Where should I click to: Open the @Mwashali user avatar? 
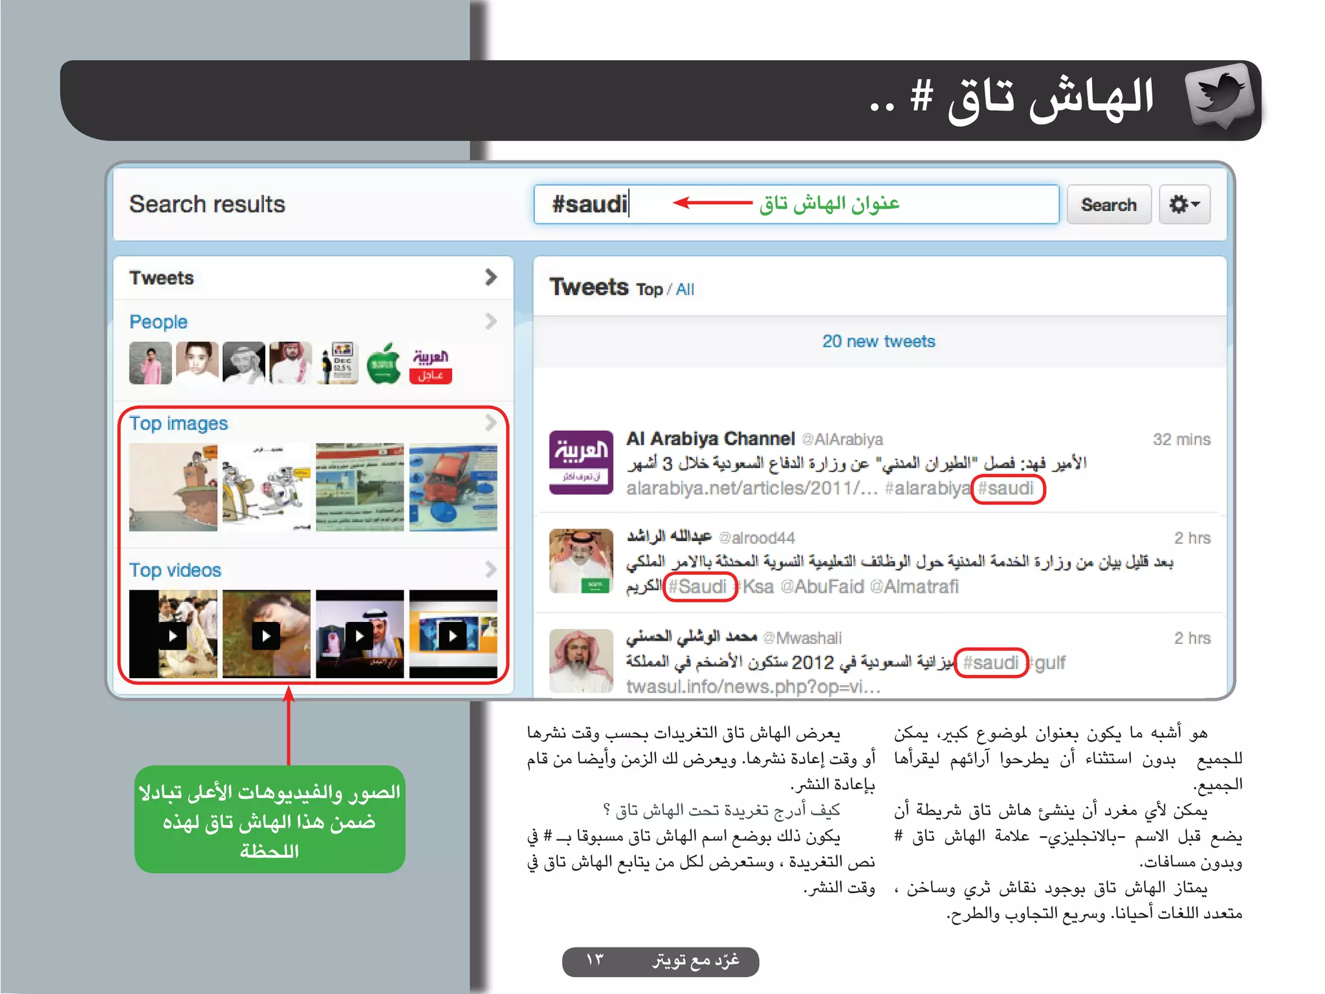click(581, 661)
